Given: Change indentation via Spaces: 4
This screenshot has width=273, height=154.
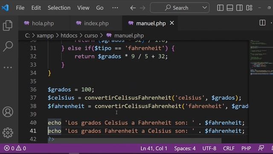Looking at the screenshot, I should [x=185, y=148].
